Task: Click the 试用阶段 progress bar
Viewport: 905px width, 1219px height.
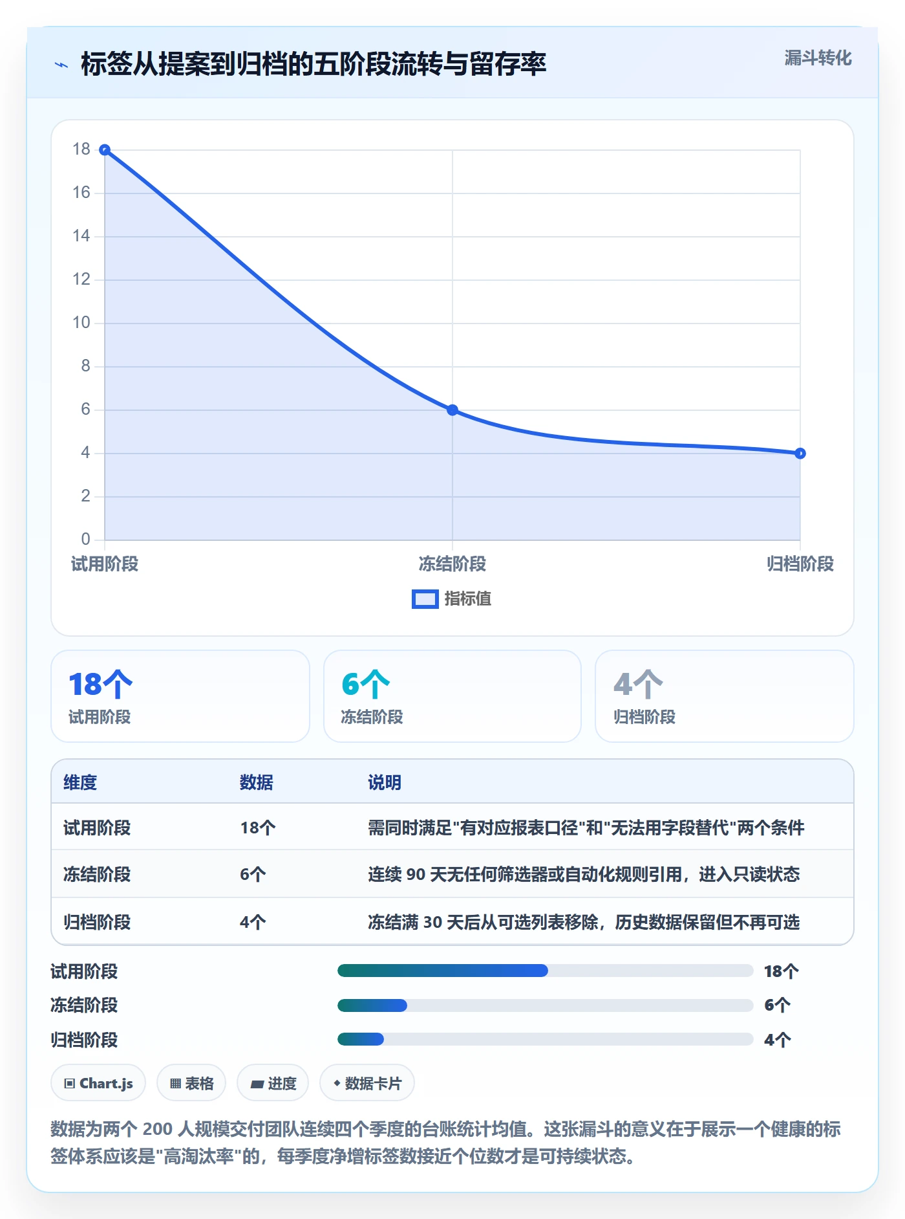Action: (x=545, y=971)
